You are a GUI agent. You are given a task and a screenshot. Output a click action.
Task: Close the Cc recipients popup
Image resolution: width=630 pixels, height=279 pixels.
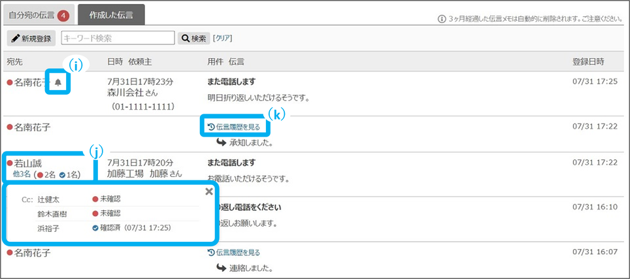tap(209, 191)
